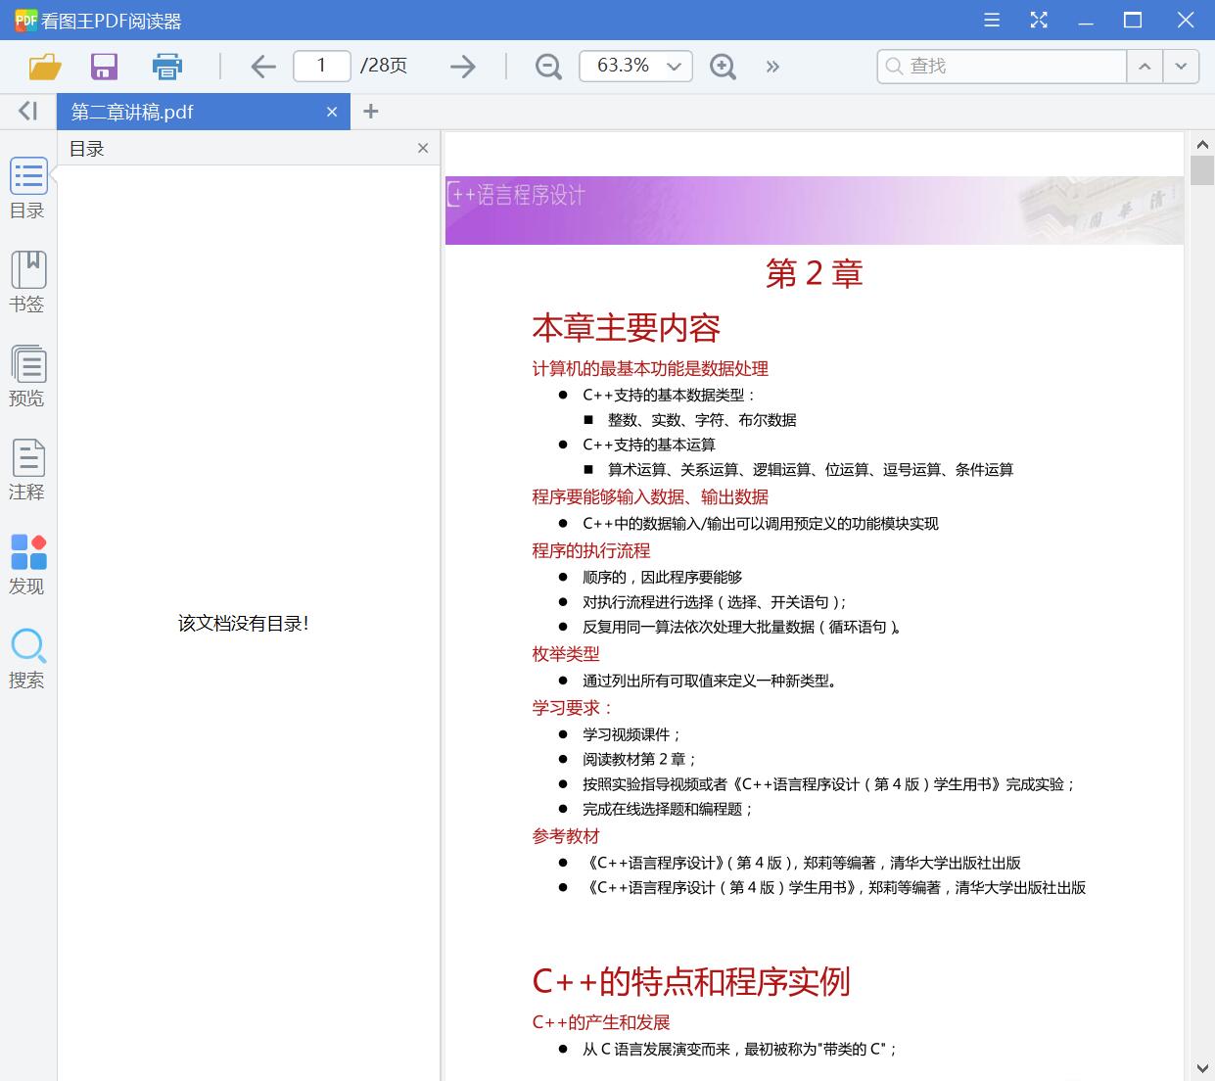Open the 搜索 search panel
Viewport: 1215px width, 1081px height.
(27, 658)
